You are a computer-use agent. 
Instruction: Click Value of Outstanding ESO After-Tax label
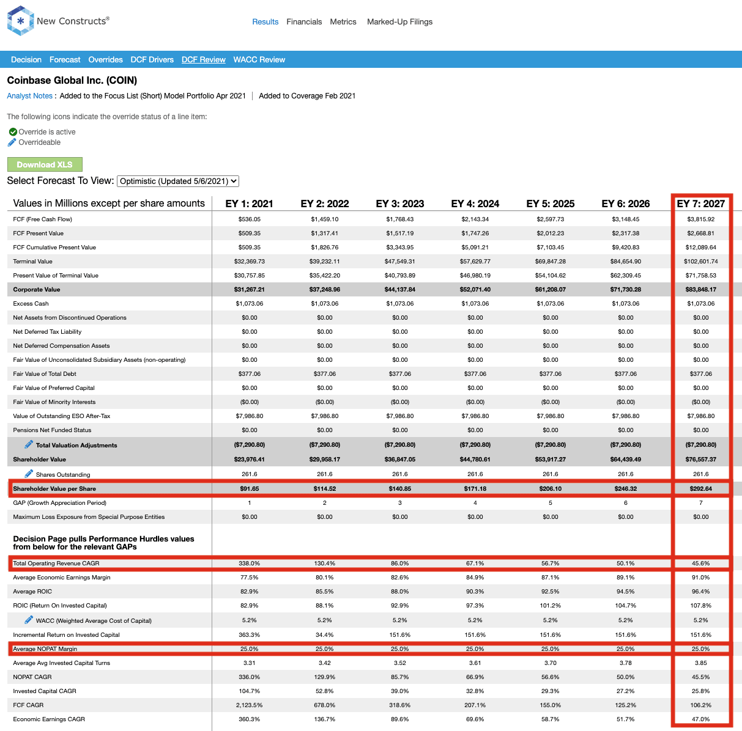tap(62, 416)
